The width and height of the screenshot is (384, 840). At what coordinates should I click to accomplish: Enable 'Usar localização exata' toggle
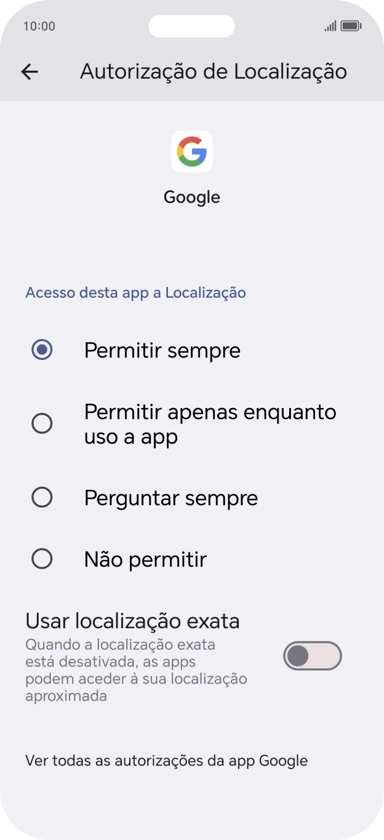pos(312,655)
